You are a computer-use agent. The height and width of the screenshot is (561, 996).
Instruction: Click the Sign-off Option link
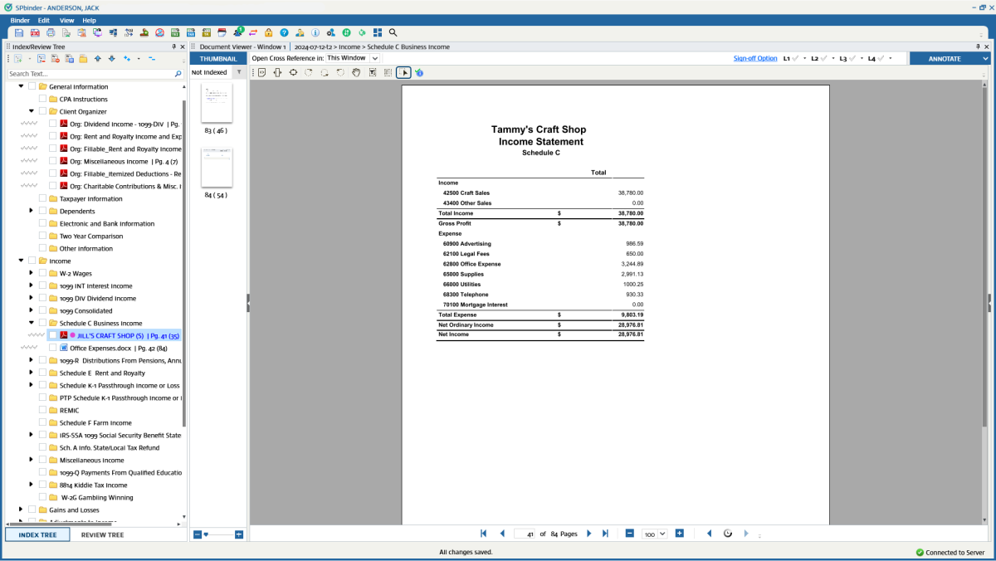click(x=755, y=59)
